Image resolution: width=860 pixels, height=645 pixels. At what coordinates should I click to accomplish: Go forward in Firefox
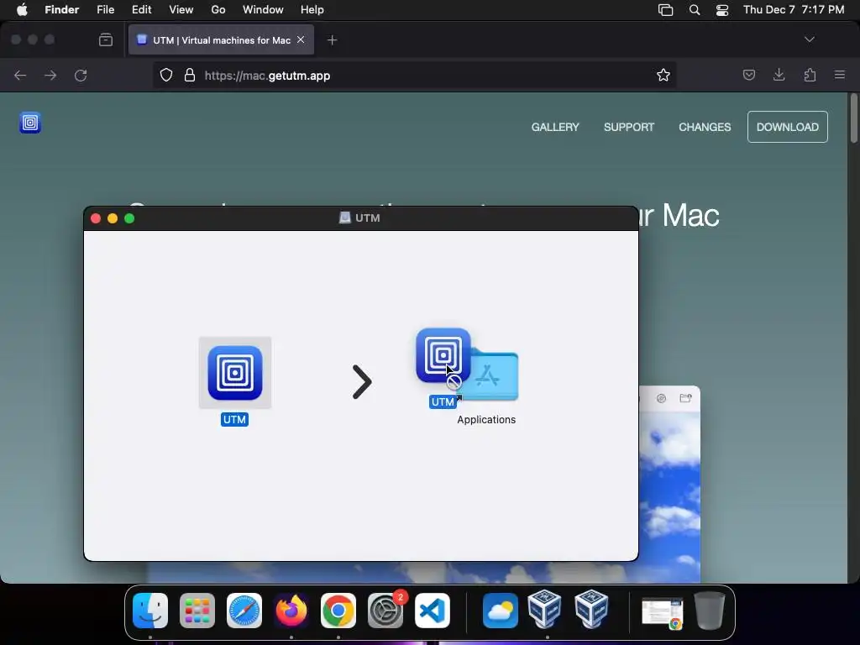[50, 76]
